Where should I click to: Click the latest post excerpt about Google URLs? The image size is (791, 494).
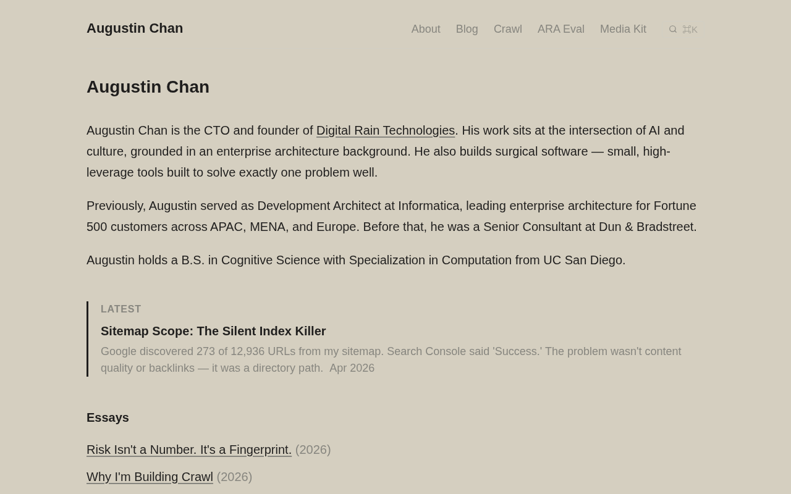[x=391, y=351]
